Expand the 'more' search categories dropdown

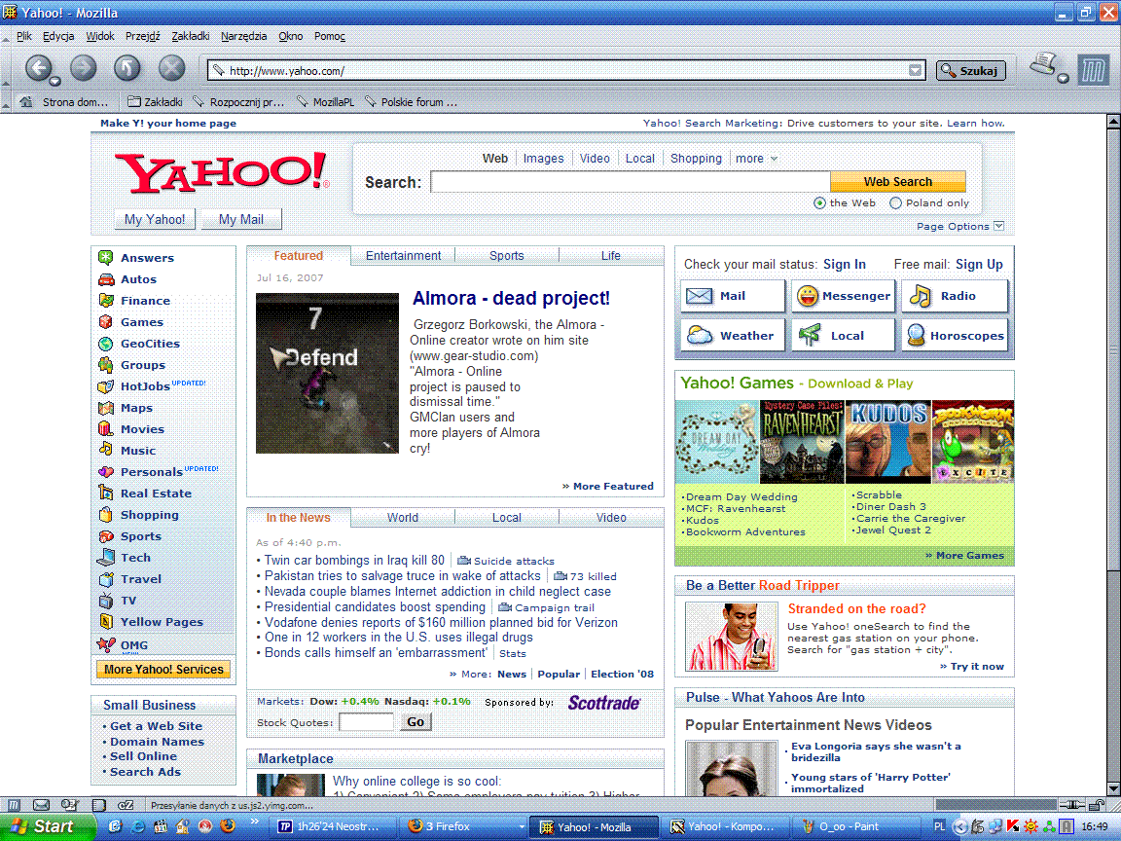757,159
